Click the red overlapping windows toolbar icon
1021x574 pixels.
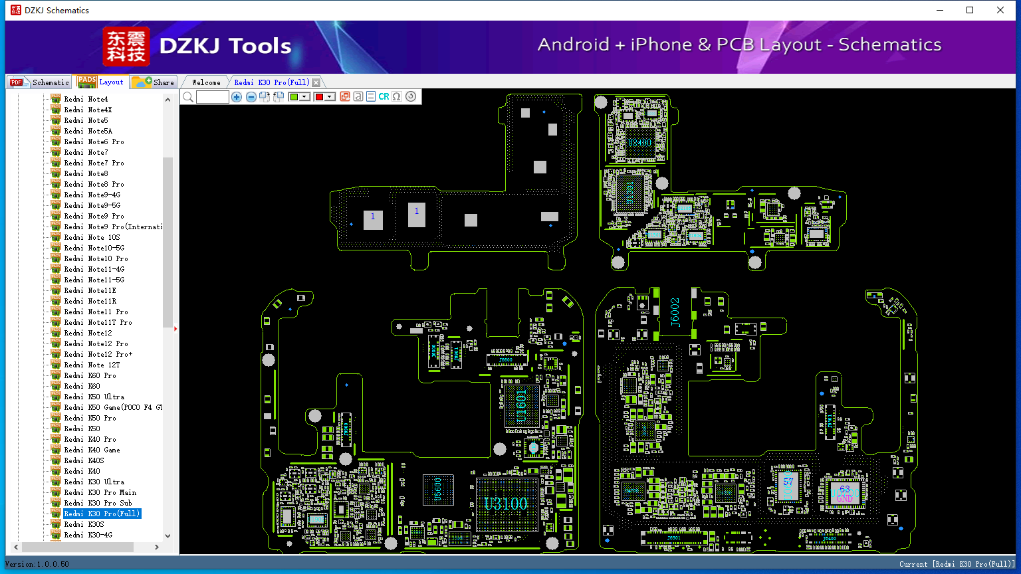click(345, 97)
